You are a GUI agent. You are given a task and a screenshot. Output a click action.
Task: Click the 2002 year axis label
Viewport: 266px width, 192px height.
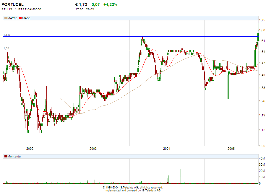tap(30, 149)
